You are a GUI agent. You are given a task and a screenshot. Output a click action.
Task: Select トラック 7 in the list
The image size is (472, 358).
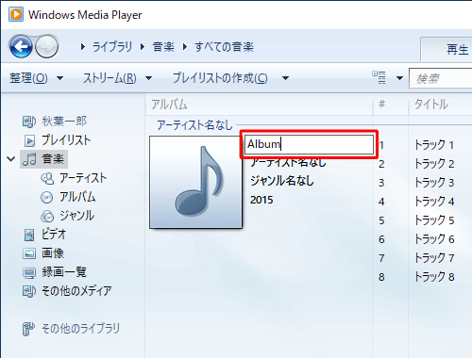434,258
